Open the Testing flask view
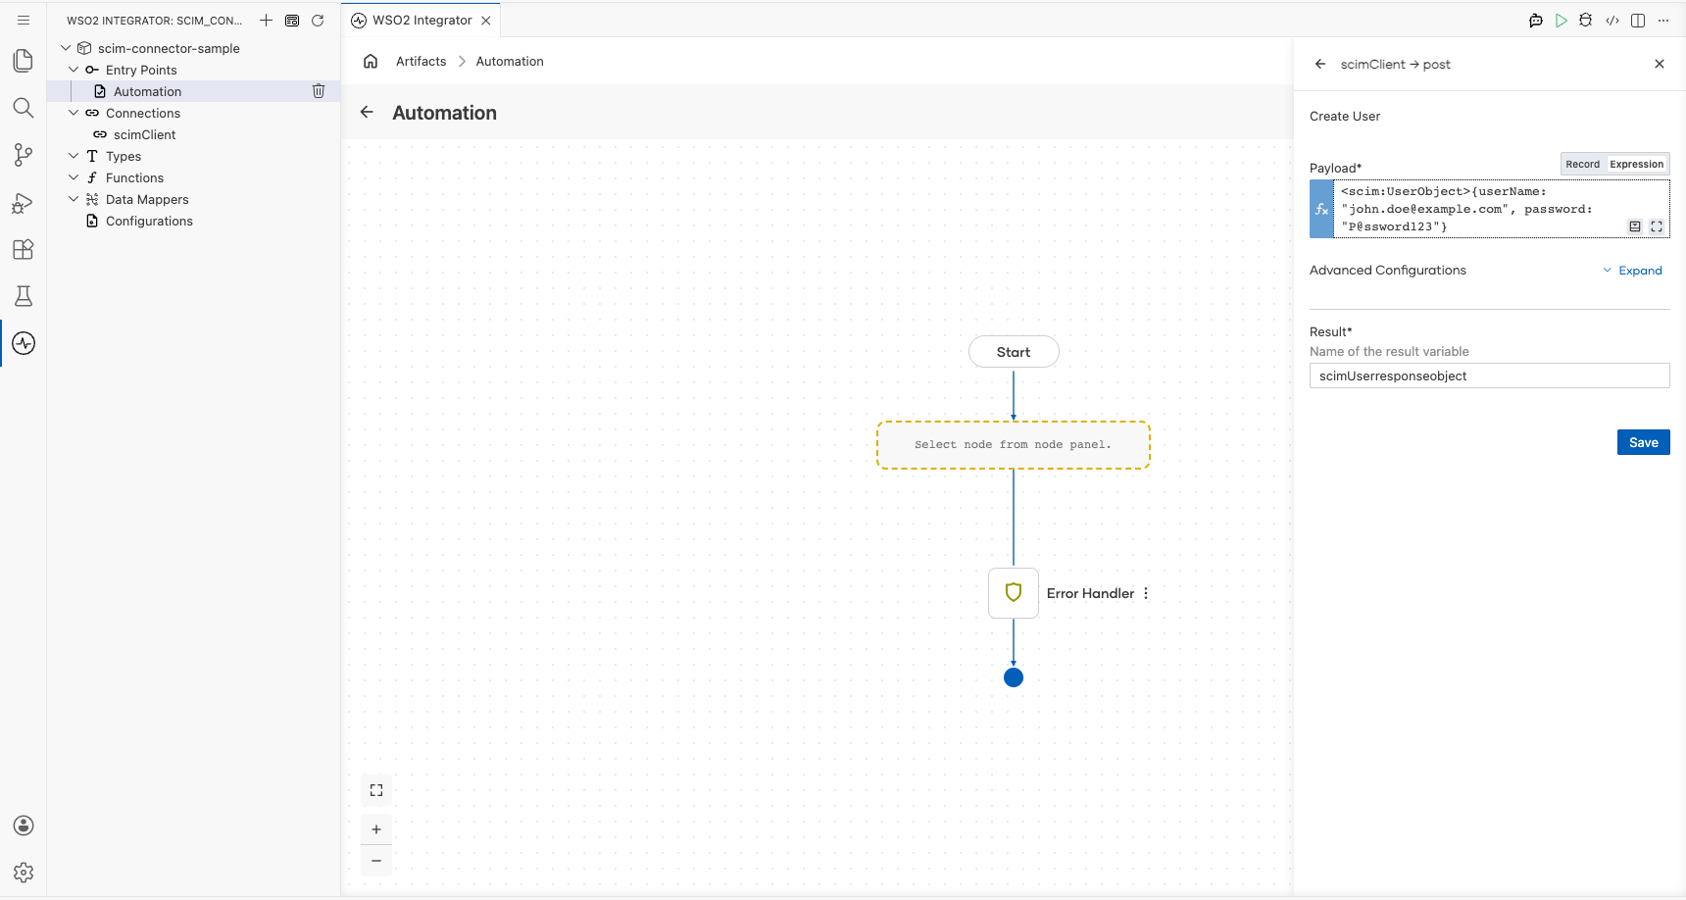 click(24, 296)
